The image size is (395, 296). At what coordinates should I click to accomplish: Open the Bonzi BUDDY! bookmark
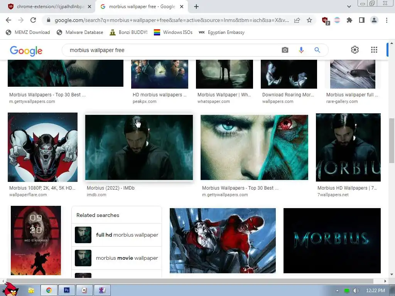128,32
